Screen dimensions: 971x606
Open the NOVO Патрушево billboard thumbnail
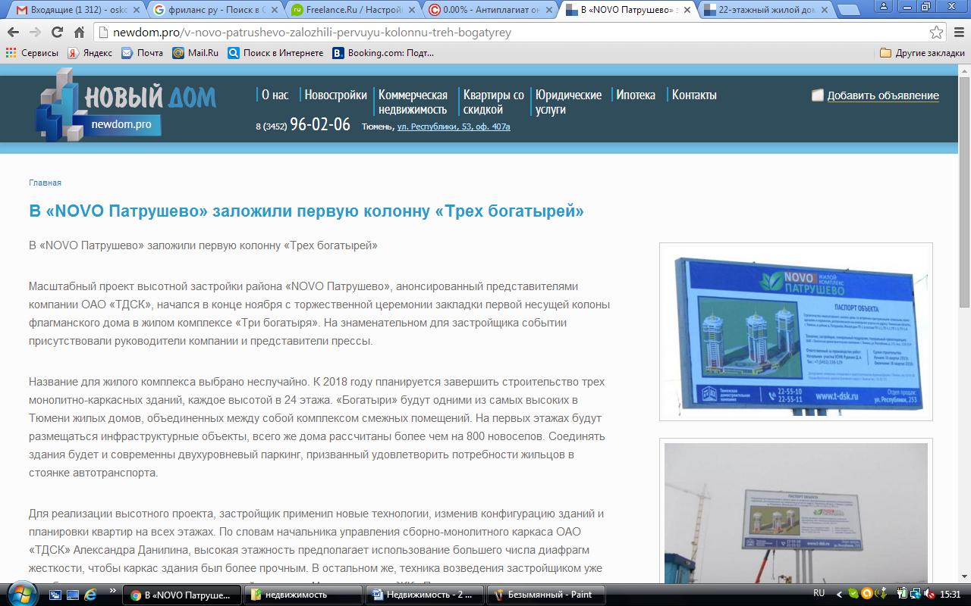[796, 332]
